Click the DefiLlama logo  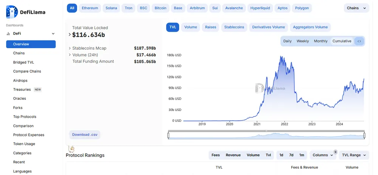[x=26, y=12]
